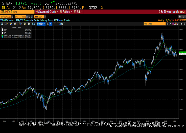Image resolution: width=186 pixels, height=133 pixels.
Task: Click volume value 17,811
Action: tap(34, 8)
